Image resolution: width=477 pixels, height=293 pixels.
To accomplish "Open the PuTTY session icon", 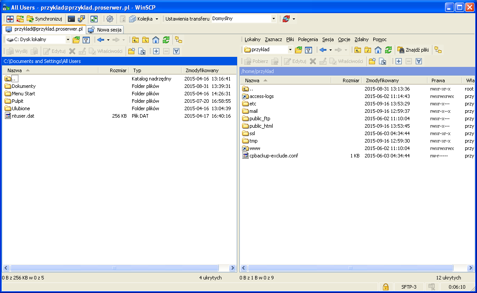I will pyautogui.click(x=81, y=19).
